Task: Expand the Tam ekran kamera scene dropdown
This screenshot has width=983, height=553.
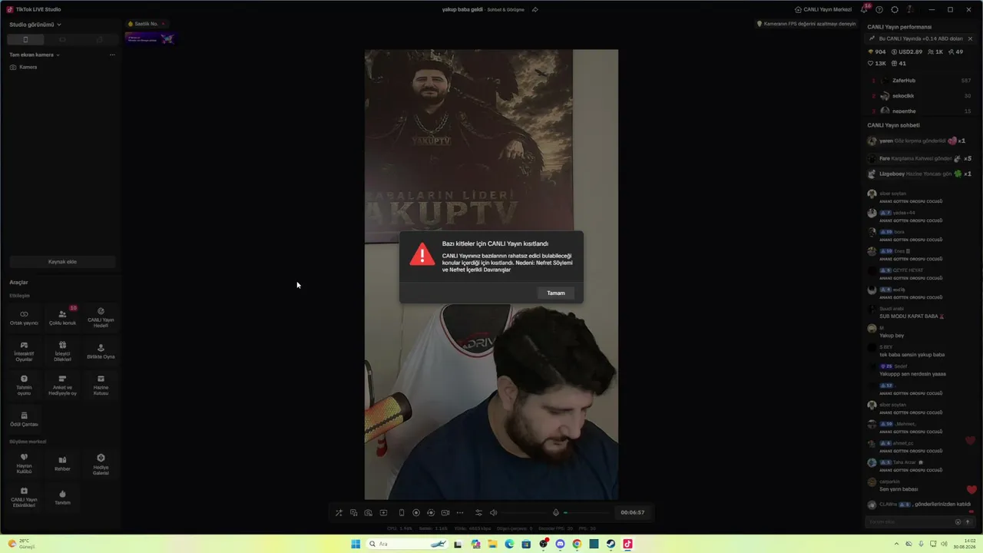Action: 35,55
